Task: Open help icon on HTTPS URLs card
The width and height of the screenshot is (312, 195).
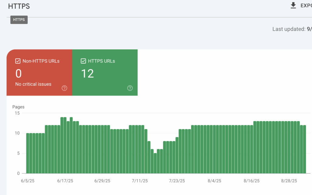Action: [x=130, y=88]
